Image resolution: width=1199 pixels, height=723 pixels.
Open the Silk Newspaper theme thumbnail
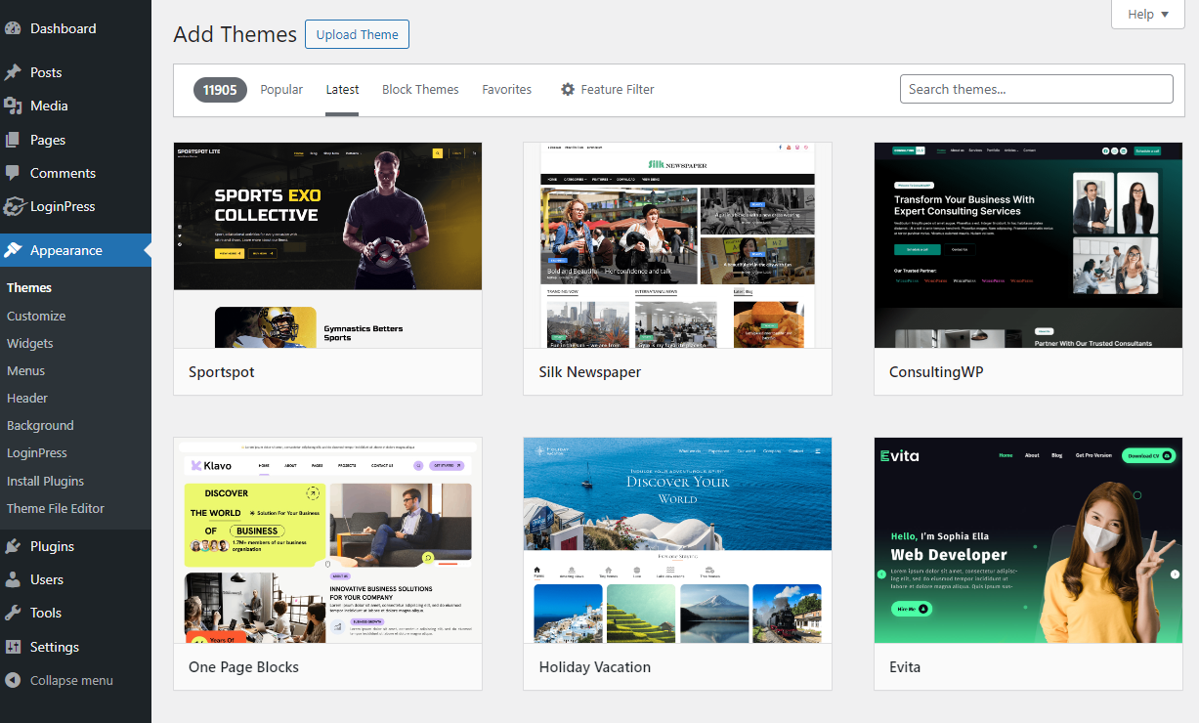coord(677,245)
